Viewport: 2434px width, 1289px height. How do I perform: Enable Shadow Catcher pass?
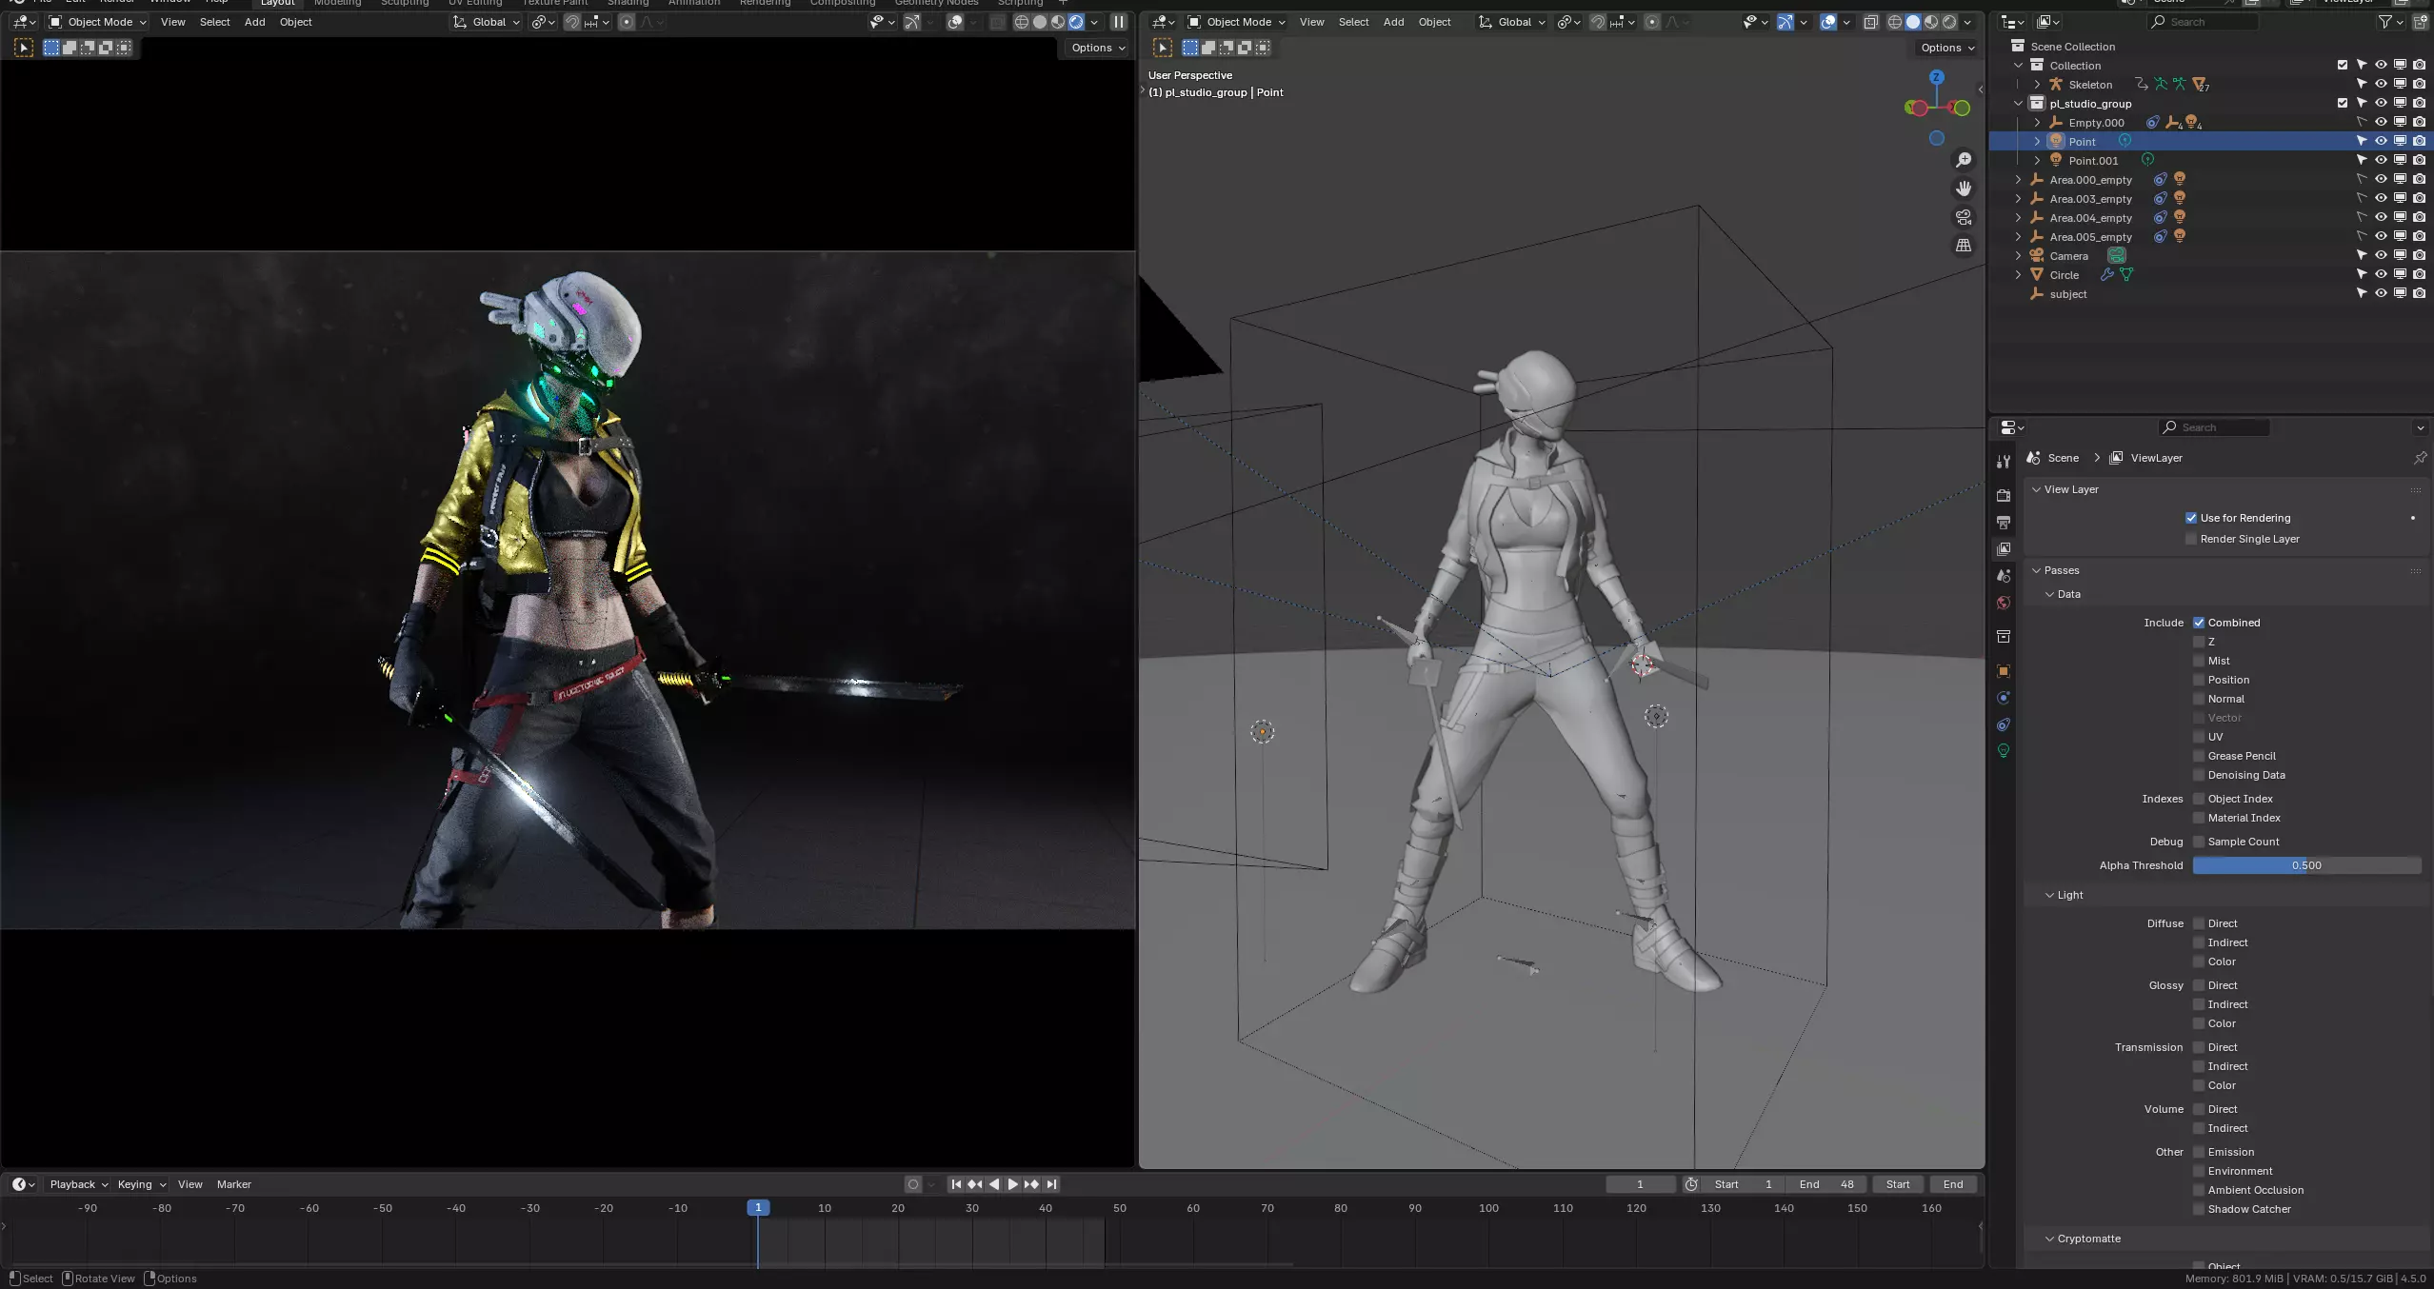(2199, 1209)
